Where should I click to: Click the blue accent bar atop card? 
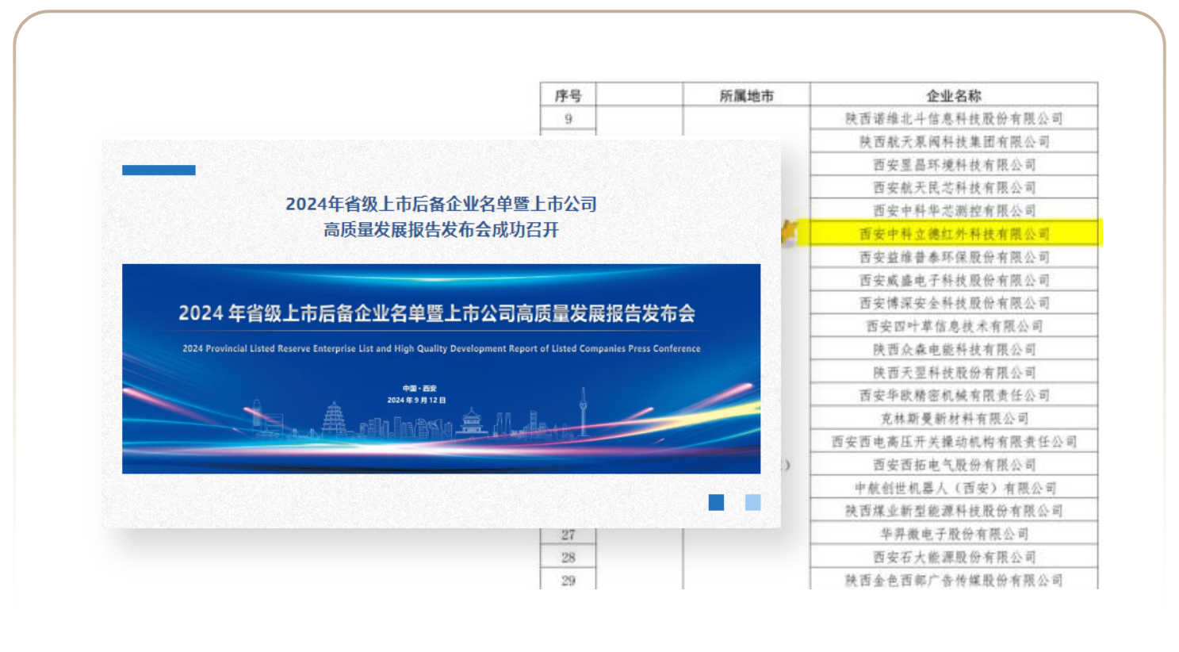coord(159,170)
